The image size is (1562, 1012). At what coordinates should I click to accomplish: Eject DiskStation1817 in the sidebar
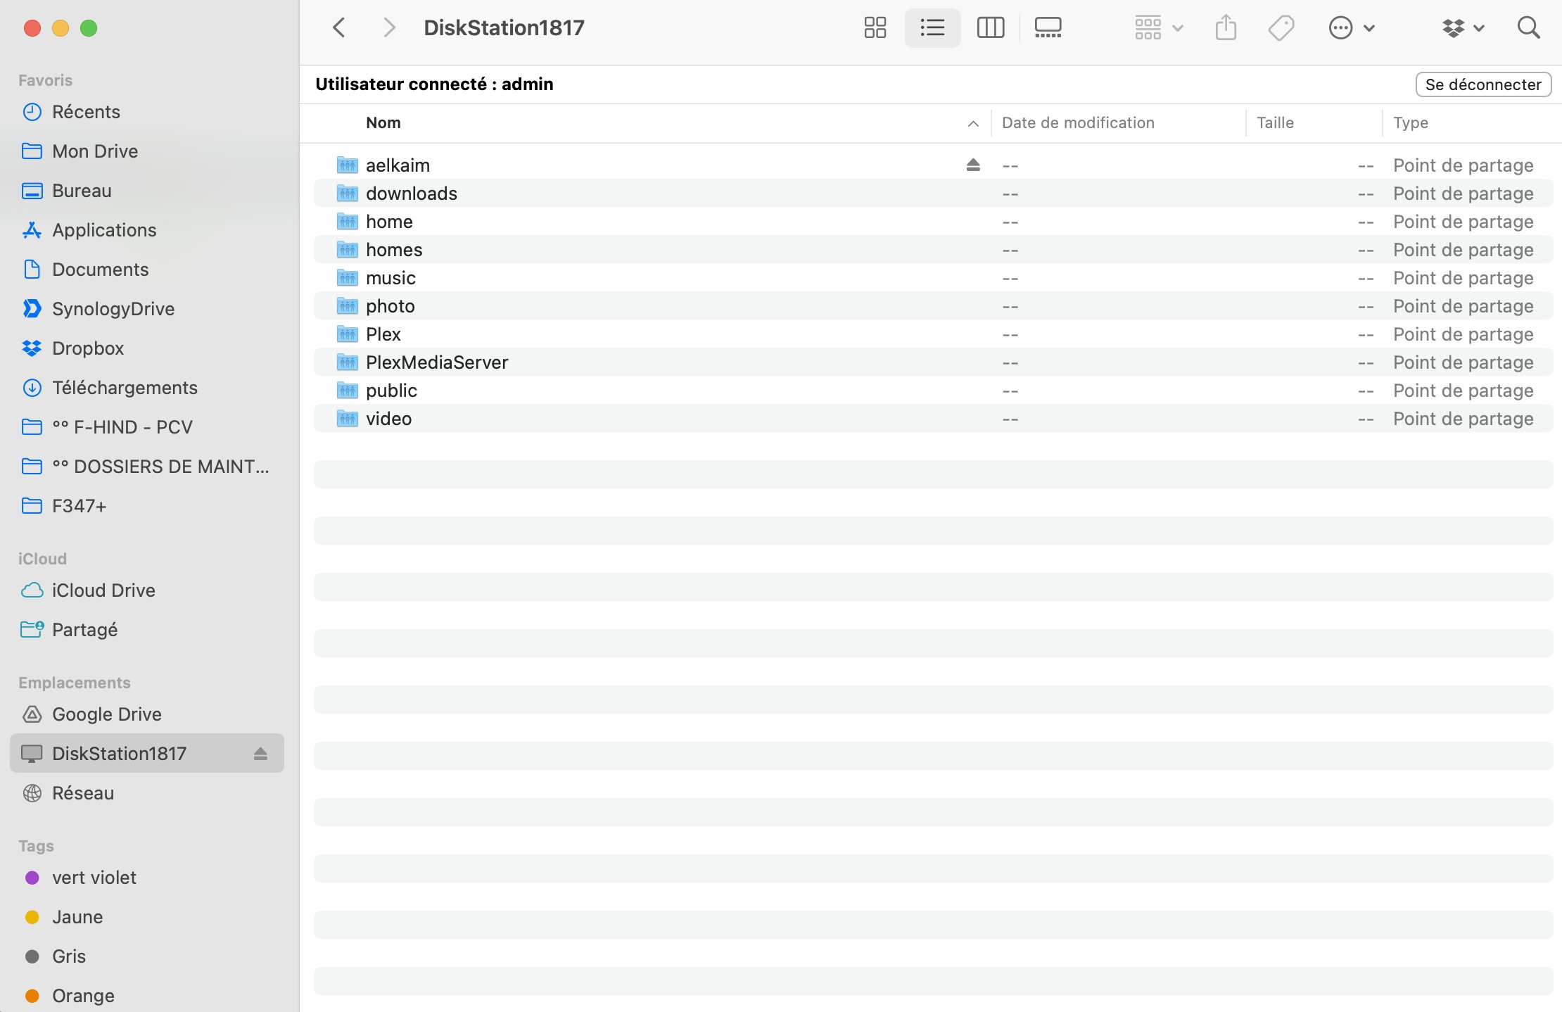(260, 754)
